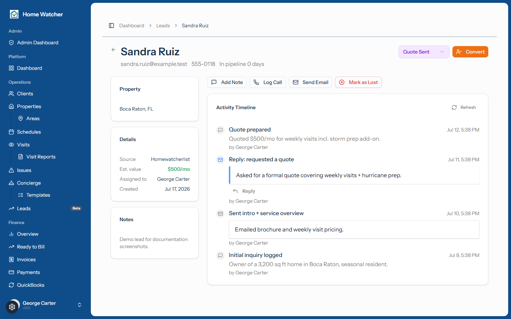Viewport: 511px width, 319px height.
Task: Open Finance Overview in sidebar
Action: coord(45,234)
